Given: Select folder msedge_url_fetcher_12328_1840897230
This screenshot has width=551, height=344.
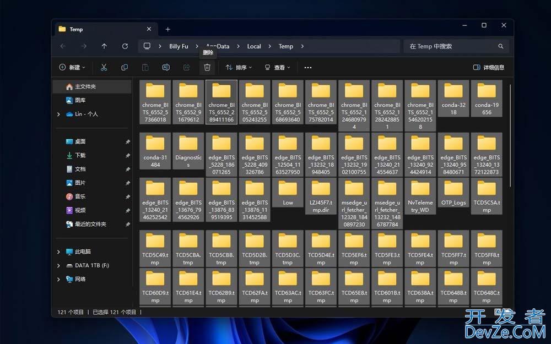Looking at the screenshot, I should pyautogui.click(x=354, y=204).
